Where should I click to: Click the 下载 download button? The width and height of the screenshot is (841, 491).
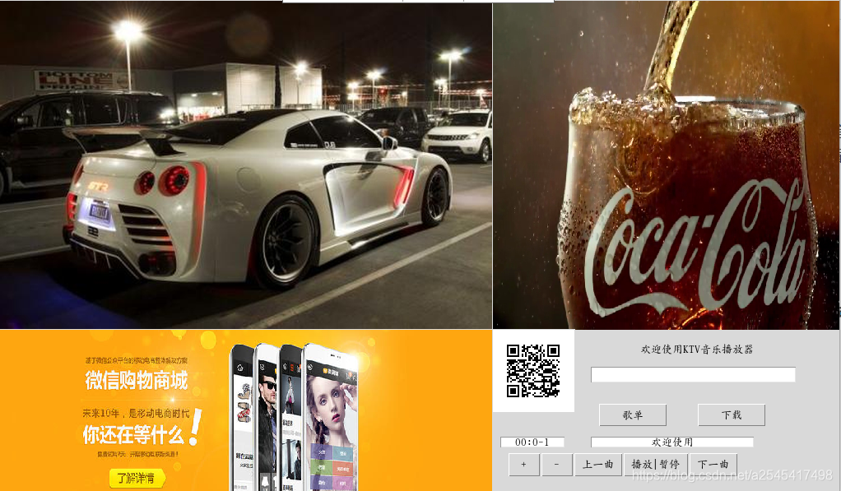tap(731, 415)
